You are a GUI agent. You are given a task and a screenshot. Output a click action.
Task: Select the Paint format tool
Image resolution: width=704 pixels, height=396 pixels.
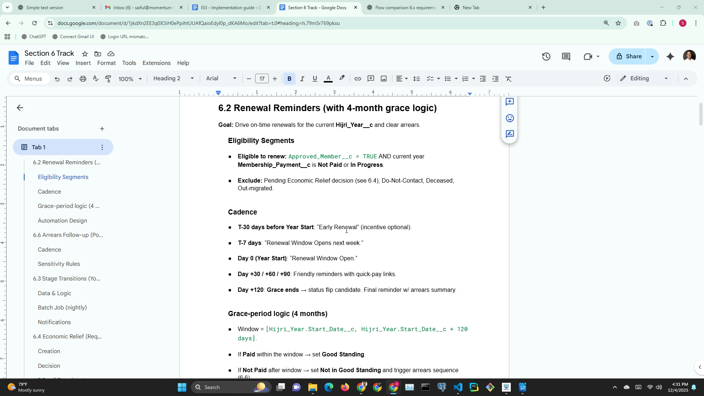108,79
